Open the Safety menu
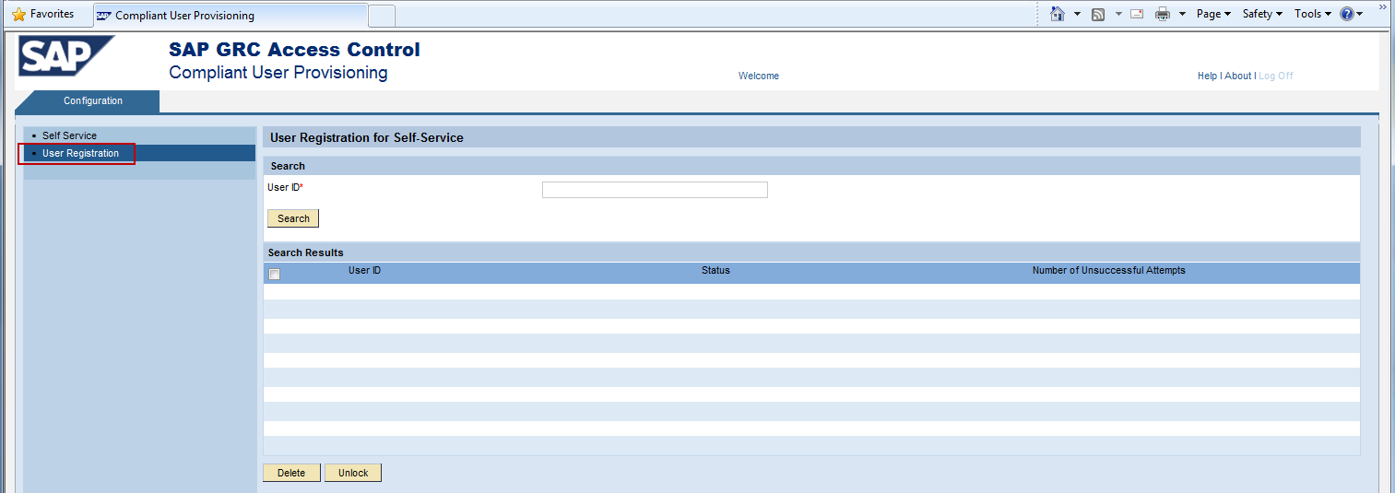 click(1262, 14)
